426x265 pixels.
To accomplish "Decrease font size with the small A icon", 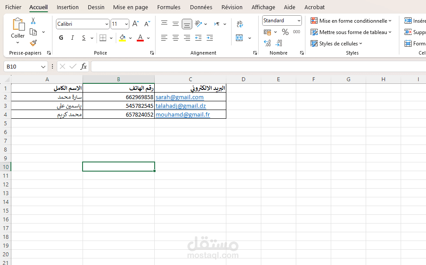I will (147, 24).
